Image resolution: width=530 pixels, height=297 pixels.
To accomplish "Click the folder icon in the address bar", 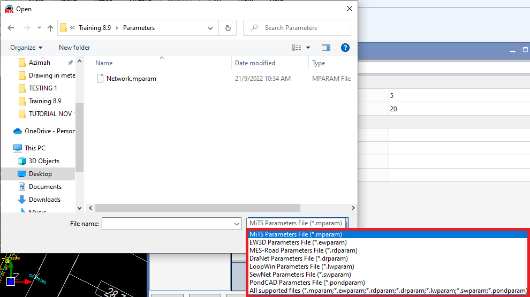I will coord(63,28).
